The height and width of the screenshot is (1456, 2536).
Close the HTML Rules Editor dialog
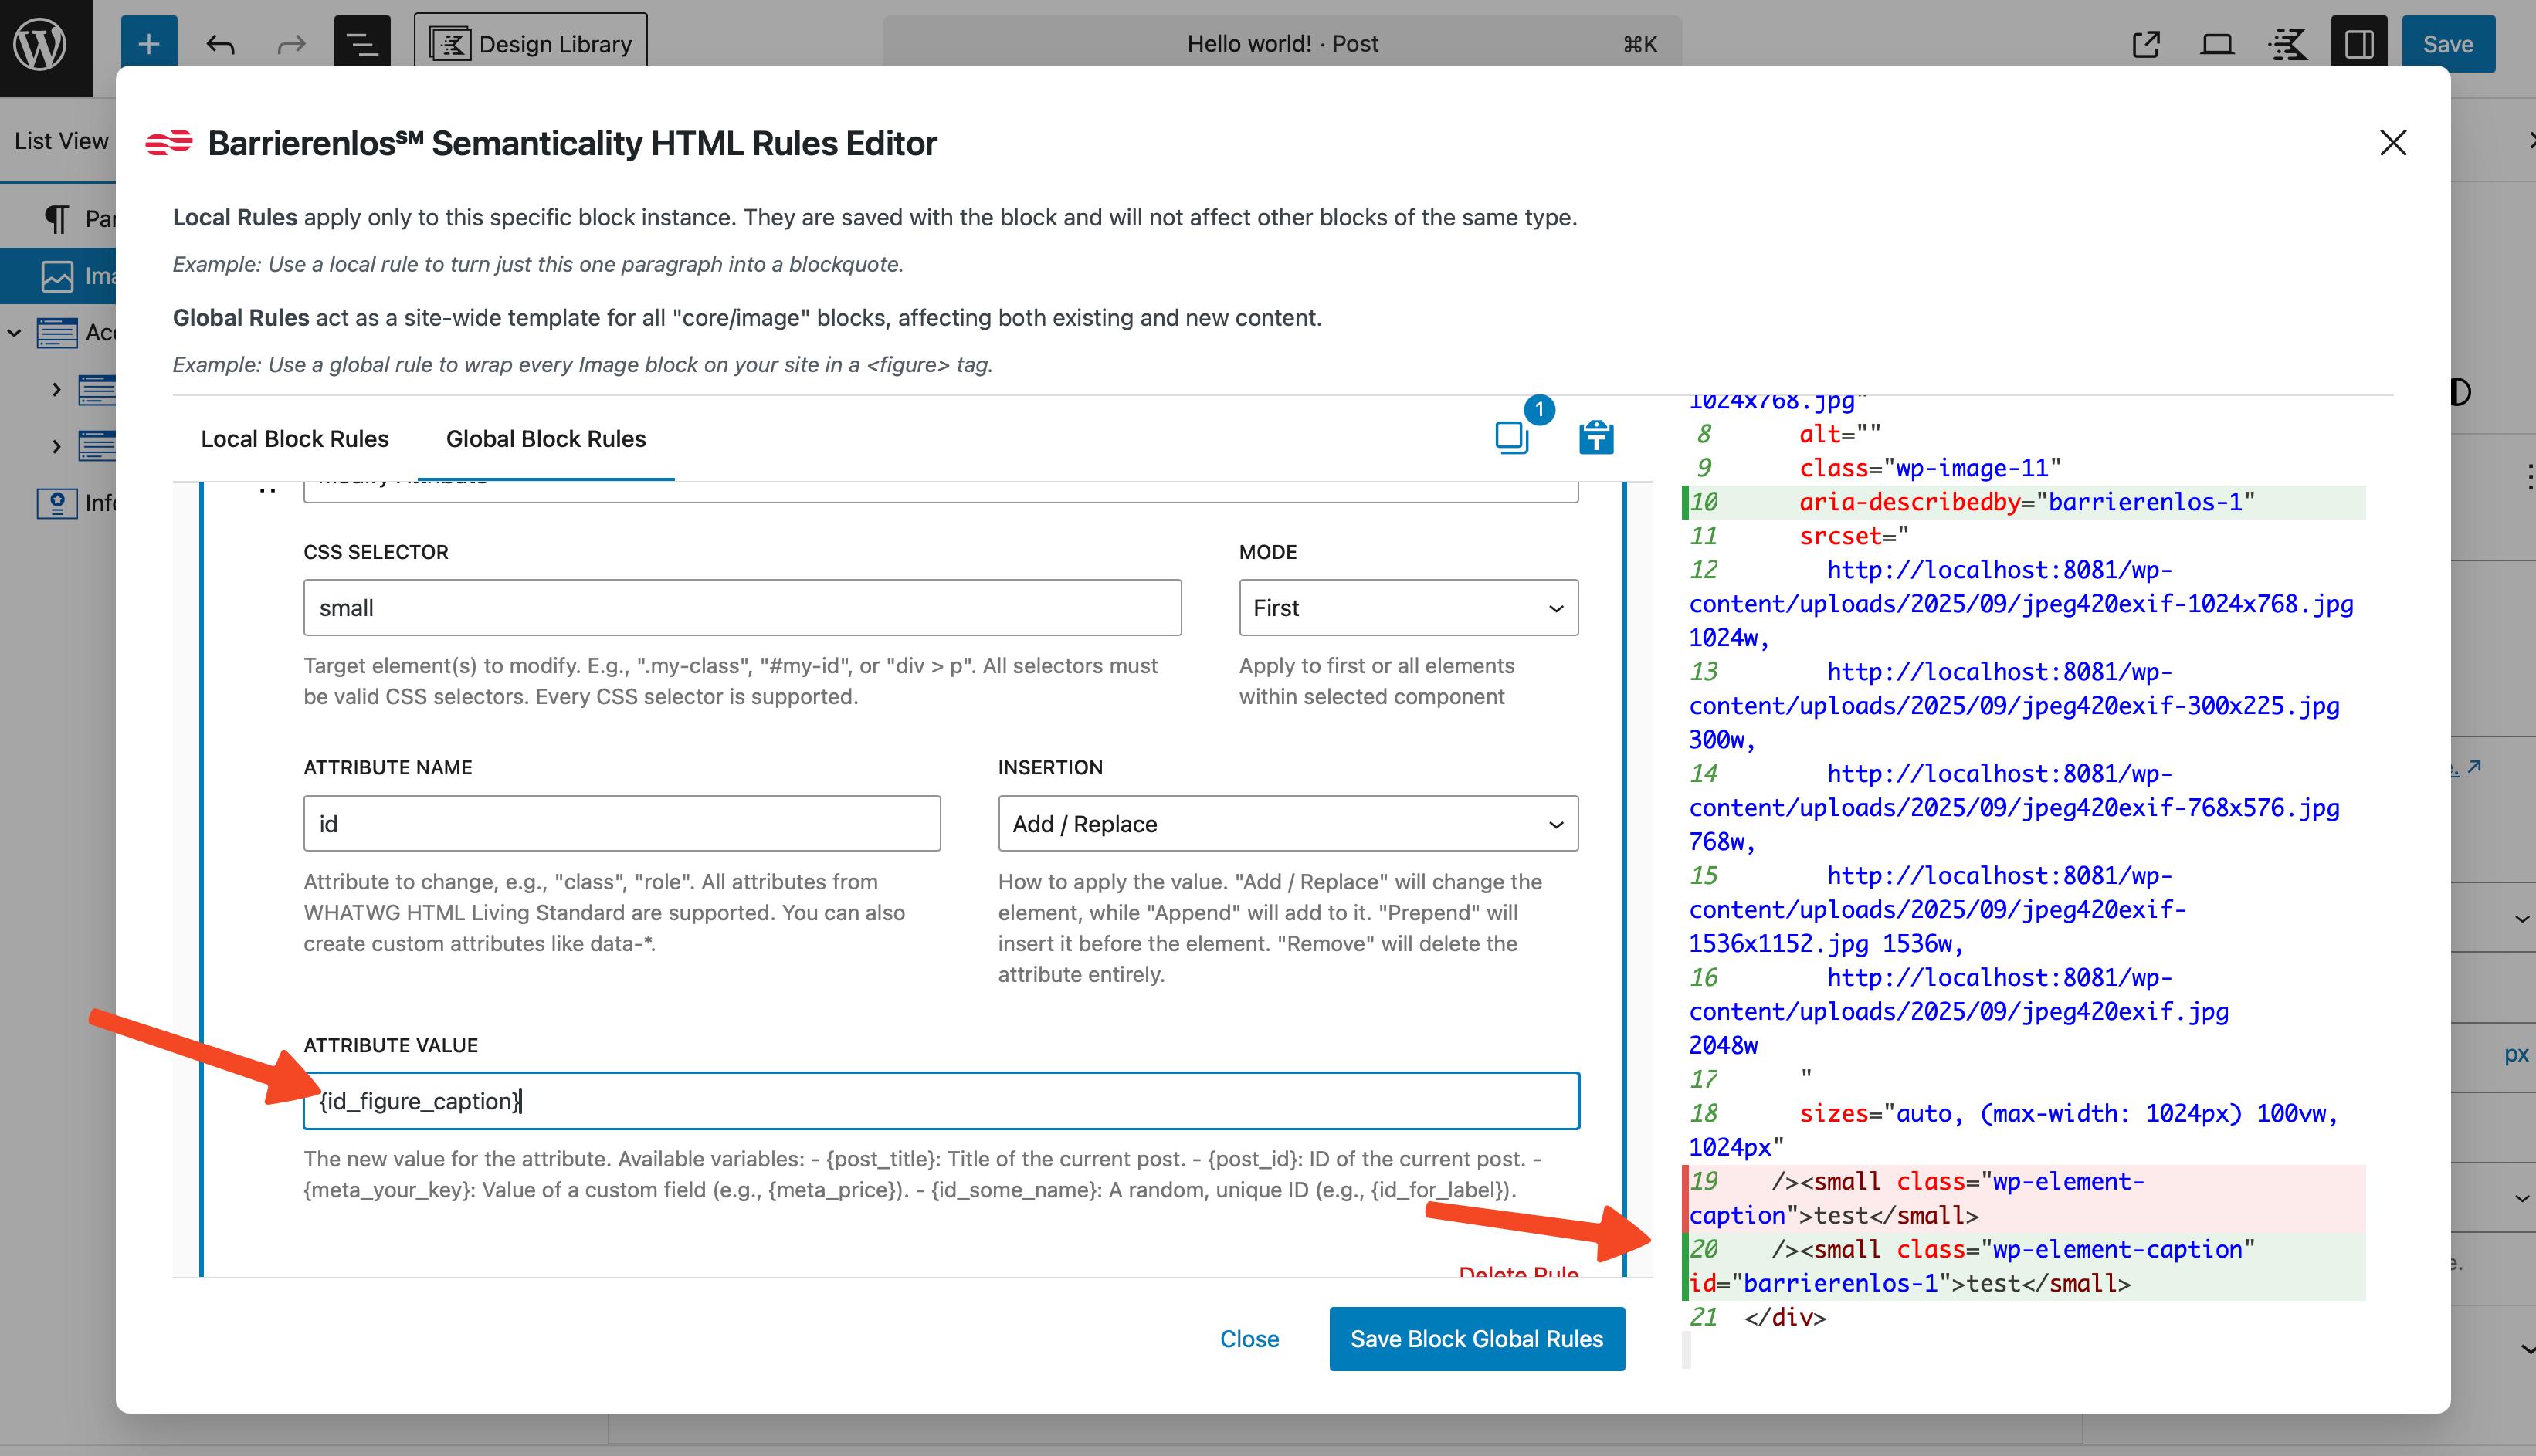click(2393, 143)
